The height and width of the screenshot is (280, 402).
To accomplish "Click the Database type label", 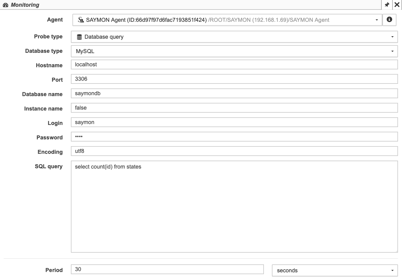I will coord(44,51).
